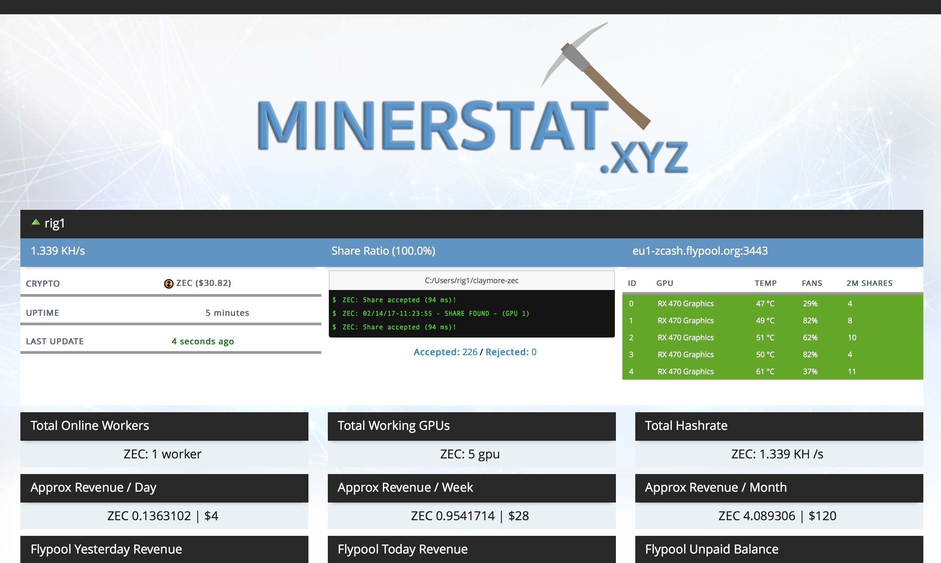The width and height of the screenshot is (941, 563).
Task: Click the ID column header
Action: click(632, 284)
